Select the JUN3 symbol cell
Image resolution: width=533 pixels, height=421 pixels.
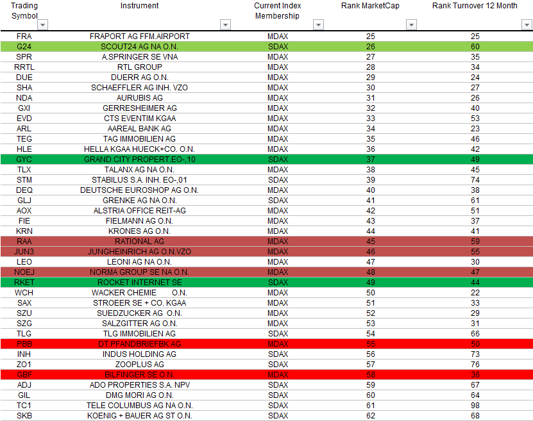pyautogui.click(x=24, y=252)
